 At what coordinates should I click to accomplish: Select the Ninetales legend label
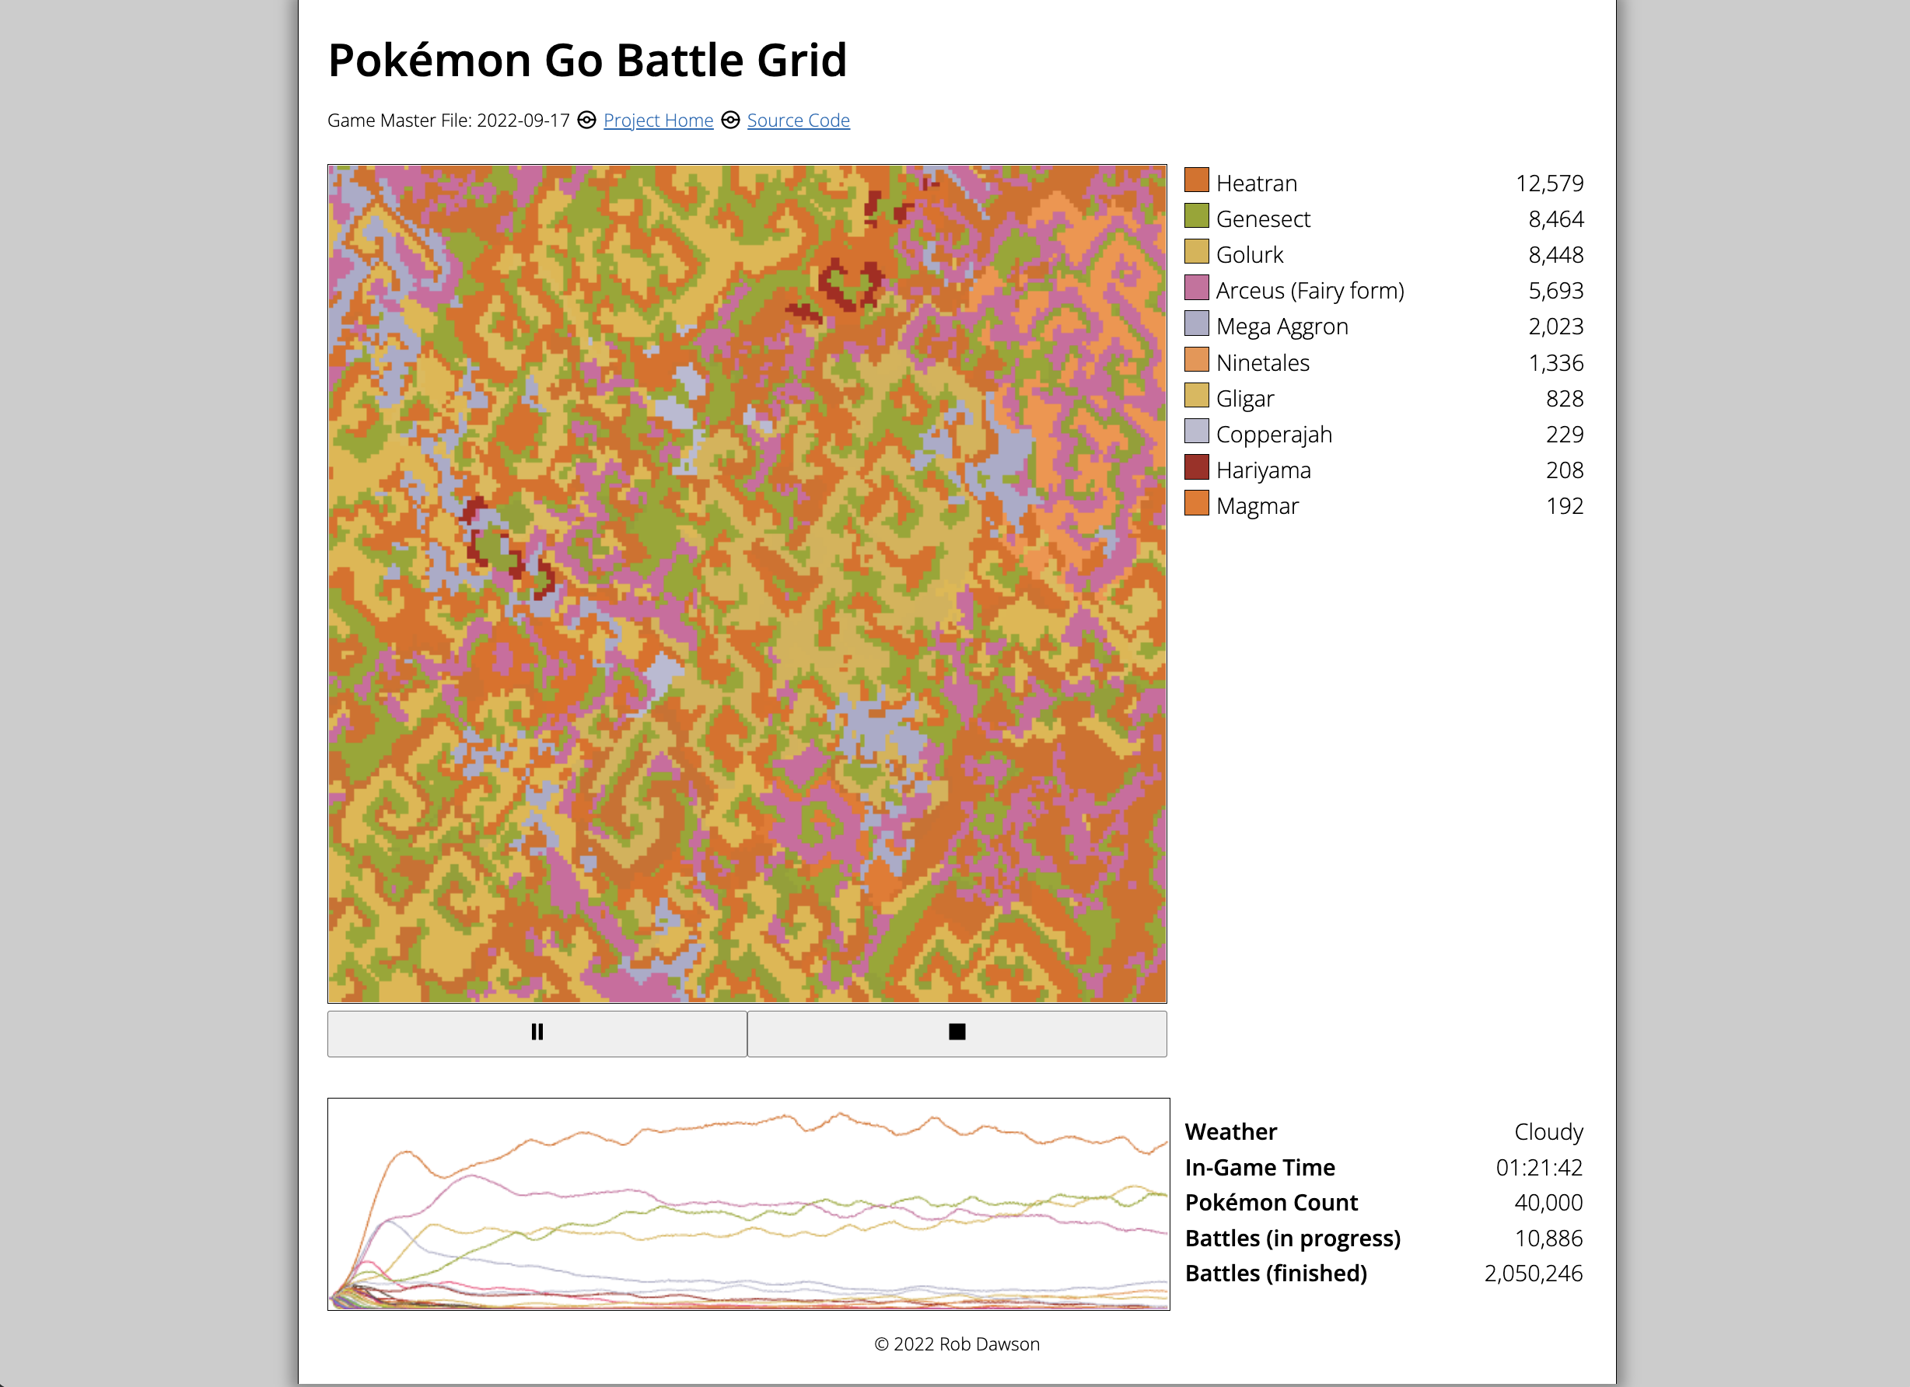tap(1262, 362)
